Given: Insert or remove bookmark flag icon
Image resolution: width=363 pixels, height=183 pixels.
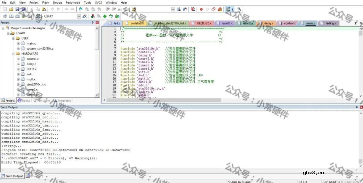Looking at the screenshot, I should tap(81, 9).
